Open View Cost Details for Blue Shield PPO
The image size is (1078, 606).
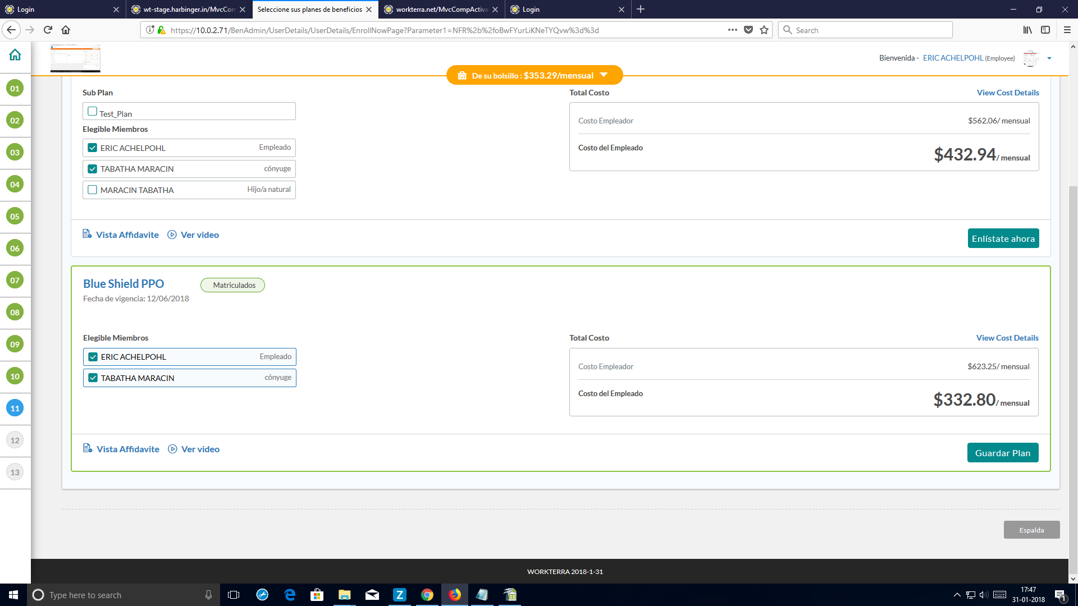(1007, 338)
